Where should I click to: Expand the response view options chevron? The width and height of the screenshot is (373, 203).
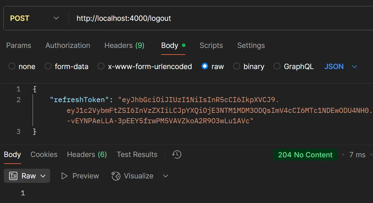click(166, 176)
